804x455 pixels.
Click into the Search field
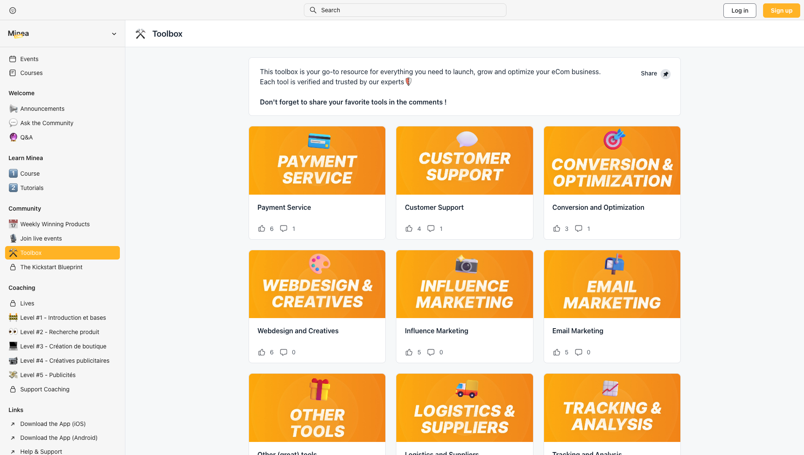(405, 10)
